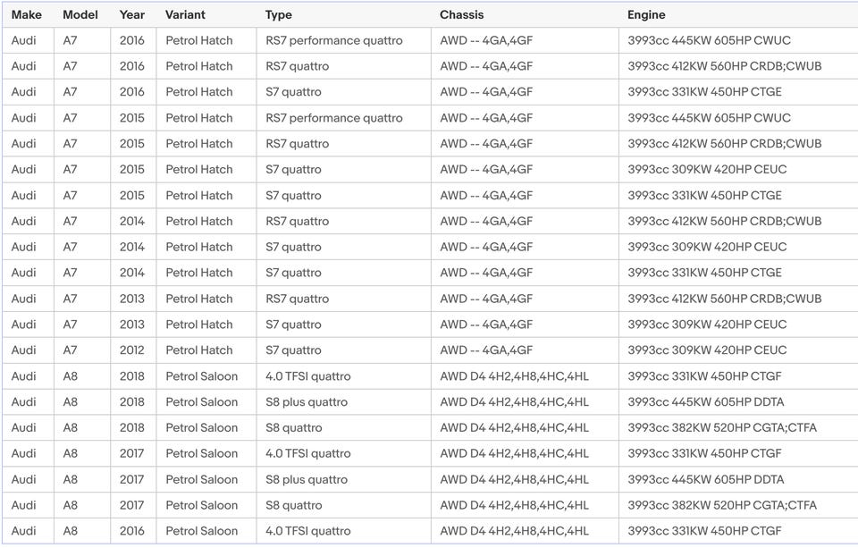The height and width of the screenshot is (548, 858).
Task: Select the 2014 CRDB;CWUB engine cell
Action: coord(724,222)
